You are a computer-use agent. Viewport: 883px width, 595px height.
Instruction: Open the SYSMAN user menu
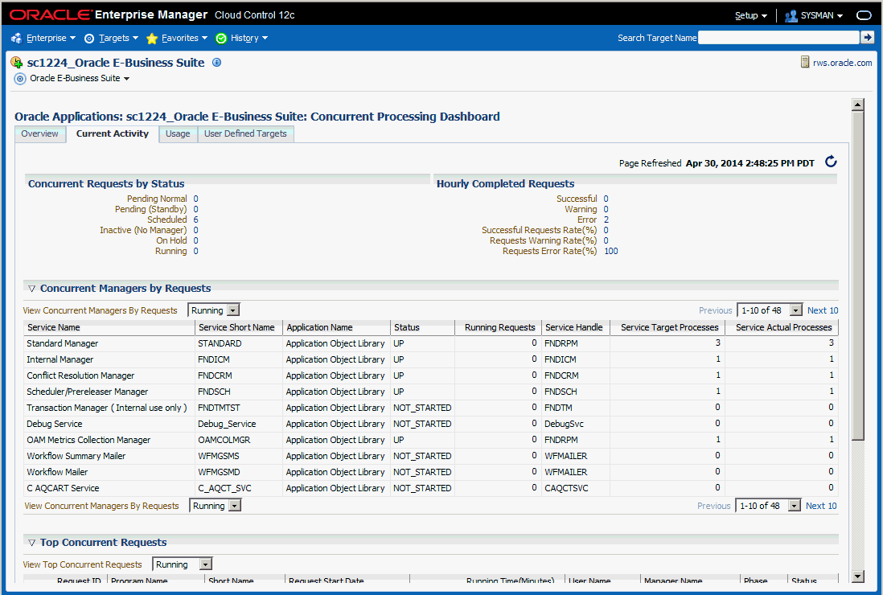coord(822,16)
